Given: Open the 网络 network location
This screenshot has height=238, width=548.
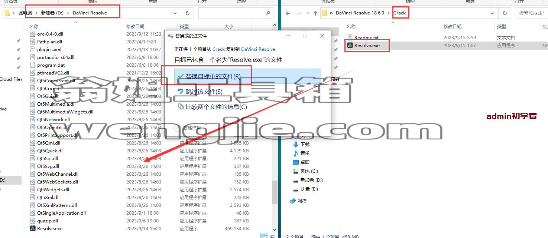Looking at the screenshot, I should [302, 201].
